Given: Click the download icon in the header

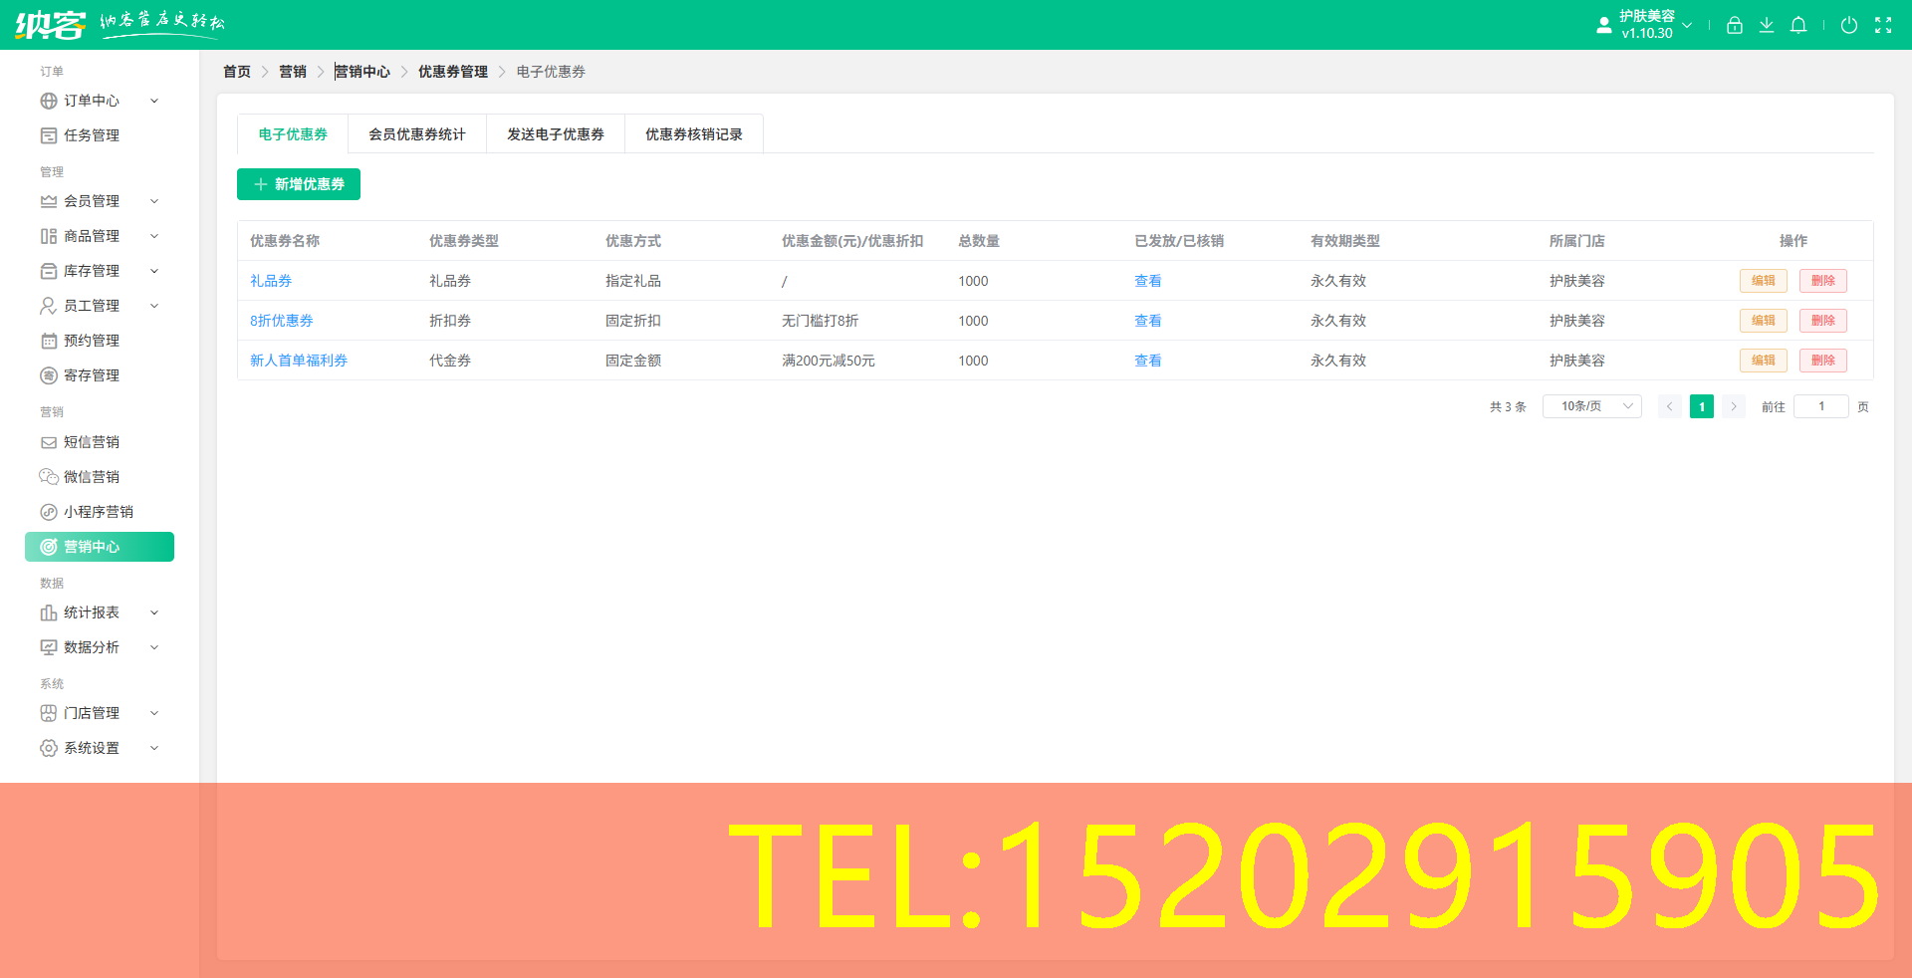Looking at the screenshot, I should [1767, 25].
